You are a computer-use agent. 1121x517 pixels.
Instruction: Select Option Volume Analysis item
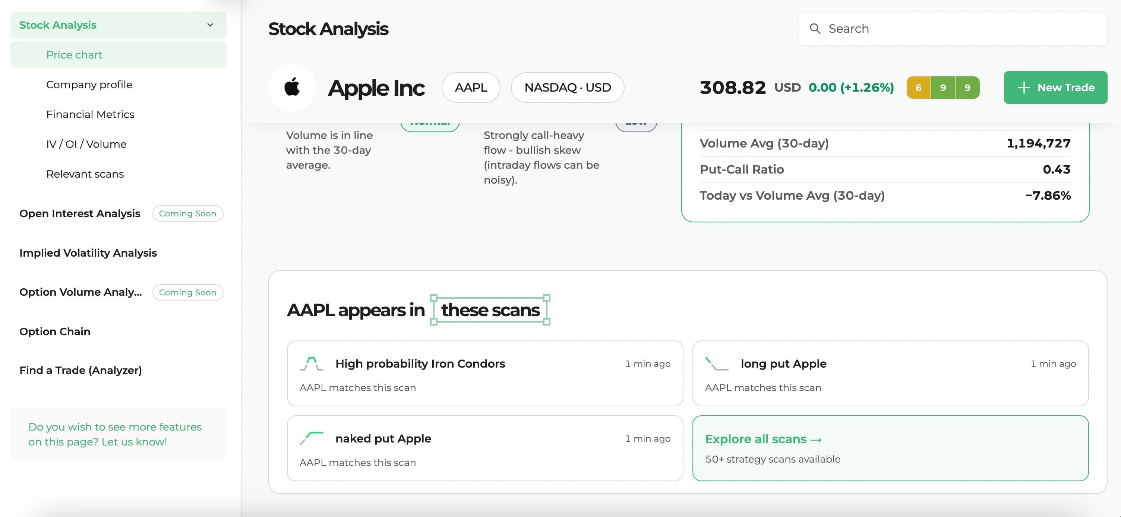(81, 292)
